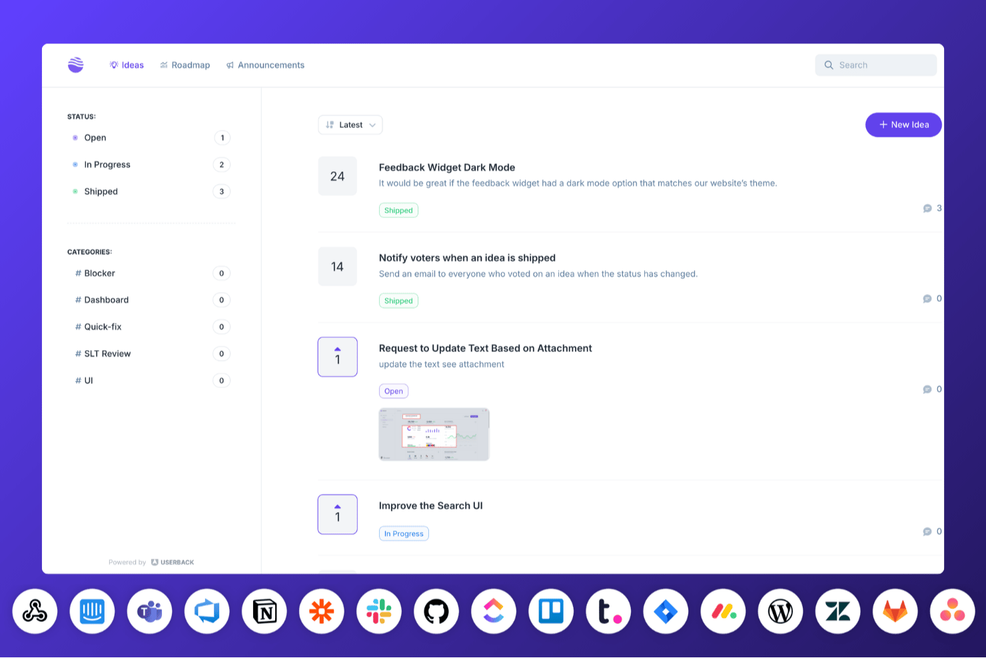The height and width of the screenshot is (658, 986).
Task: Select the Dashboard category
Action: pos(151,300)
